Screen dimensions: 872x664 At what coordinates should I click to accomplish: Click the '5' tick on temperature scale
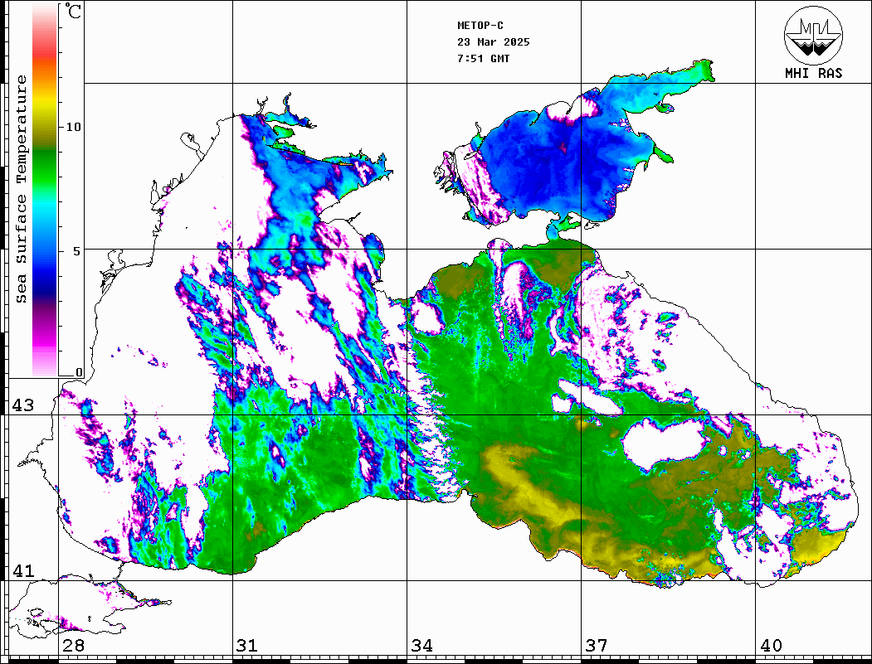[77, 250]
